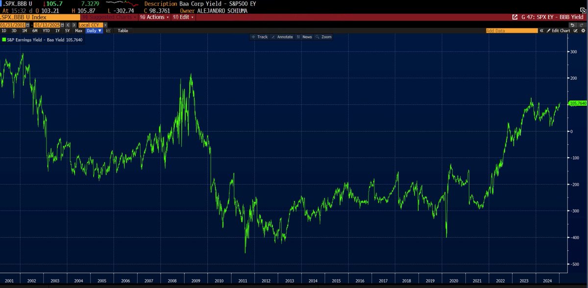Viewport: 588px width, 288px height.
Task: Collapse panel with double-chevron icon
Action: [x=541, y=30]
